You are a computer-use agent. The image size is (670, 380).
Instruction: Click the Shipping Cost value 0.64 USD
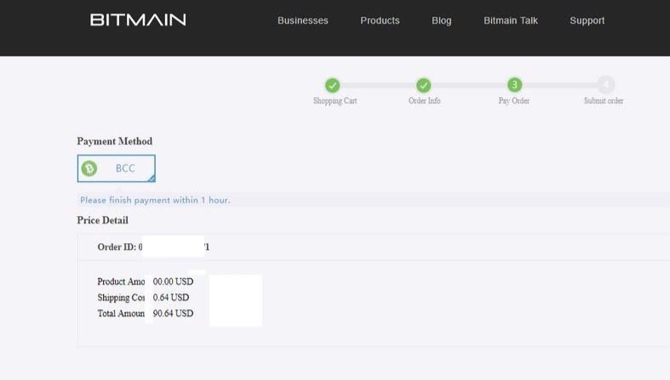tap(171, 298)
